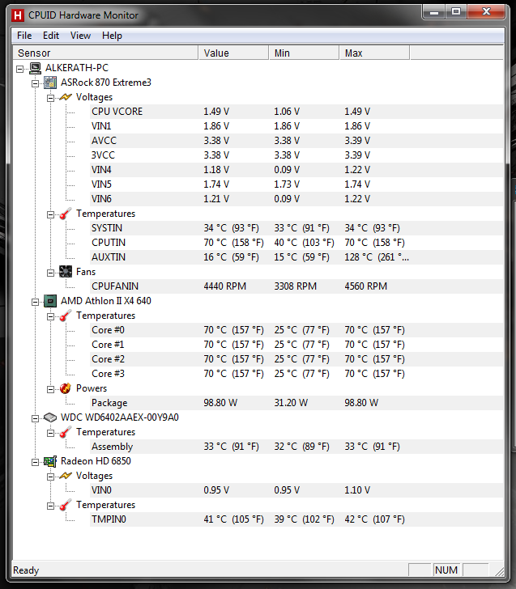Click the 4440 RPM fan value
The height and width of the screenshot is (589, 516).
pyautogui.click(x=225, y=286)
